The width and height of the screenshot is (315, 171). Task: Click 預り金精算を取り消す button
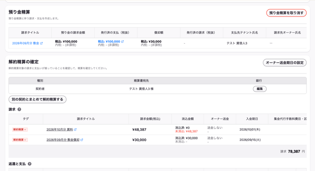point(286,13)
